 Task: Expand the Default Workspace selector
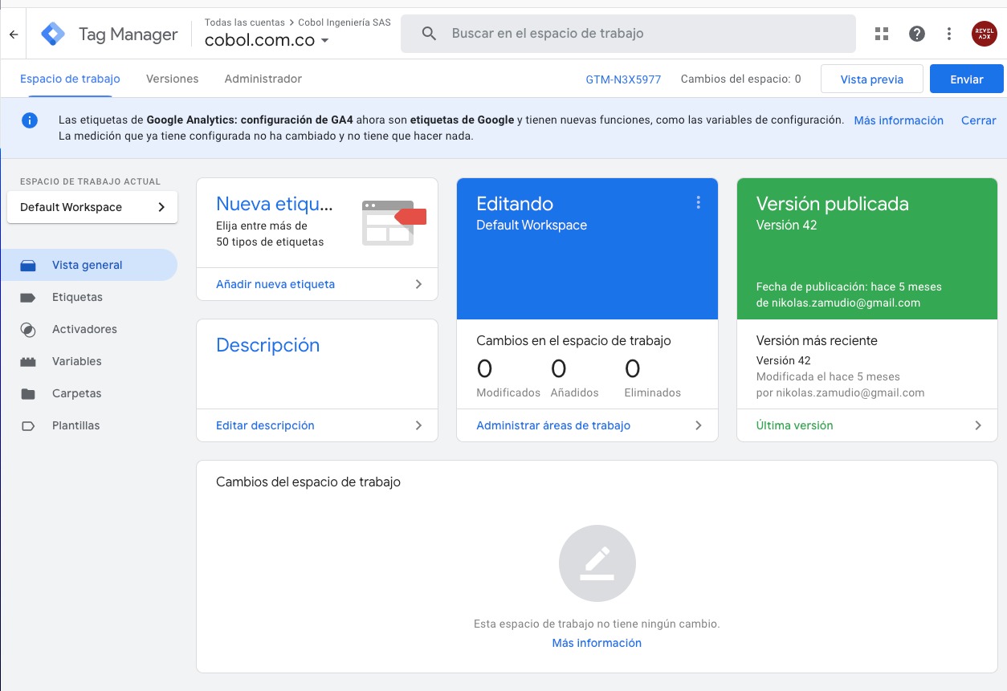tap(92, 207)
